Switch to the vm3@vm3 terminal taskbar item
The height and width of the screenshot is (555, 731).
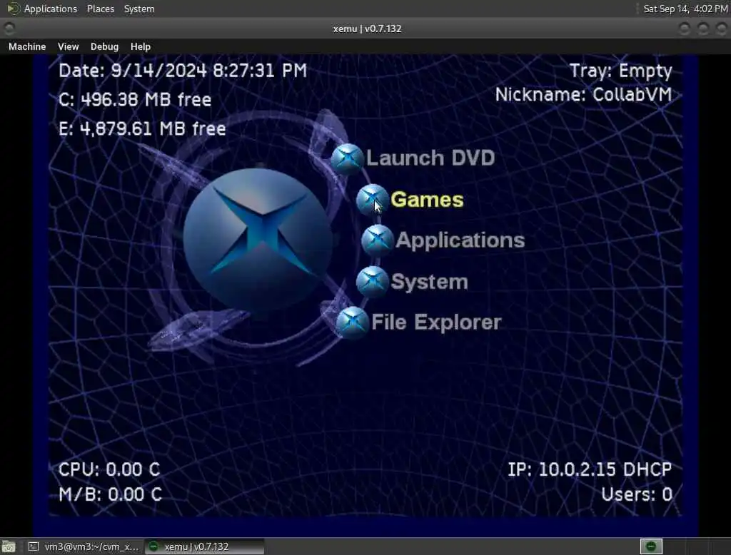(84, 546)
